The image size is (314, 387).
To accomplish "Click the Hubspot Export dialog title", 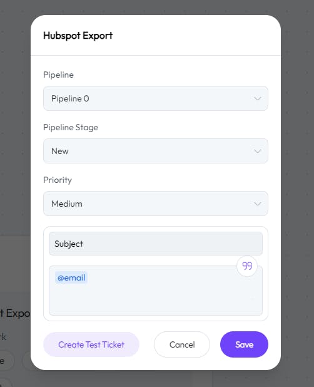I will tap(78, 36).
